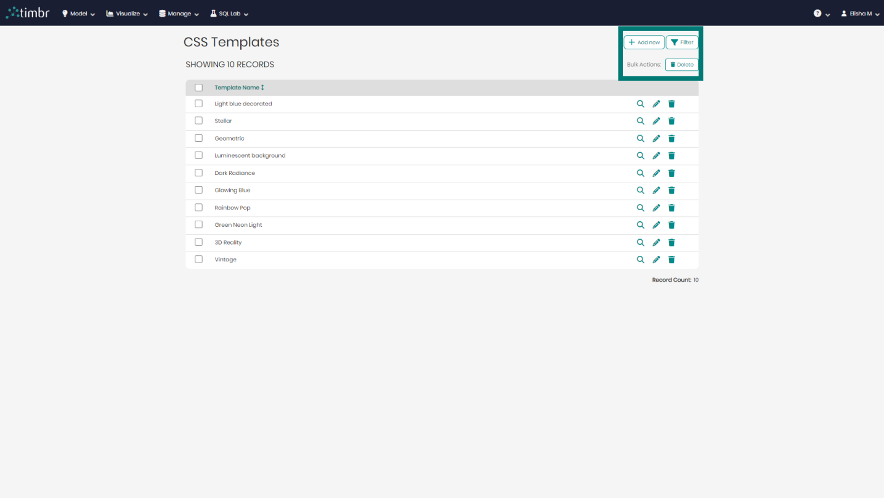
Task: Check the checkbox next to Glowing Blue
Action: [x=198, y=190]
